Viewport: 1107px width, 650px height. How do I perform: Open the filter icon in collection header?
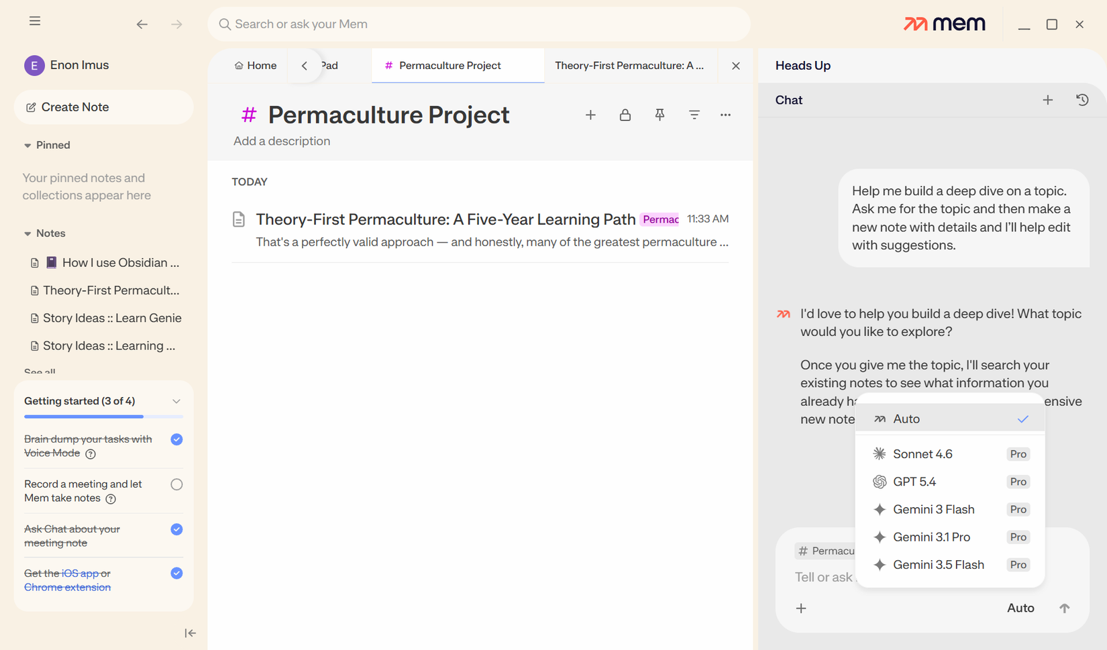(x=694, y=115)
